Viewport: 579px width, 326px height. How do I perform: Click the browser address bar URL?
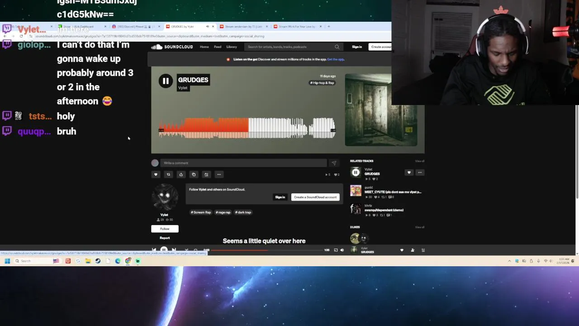coord(150,36)
